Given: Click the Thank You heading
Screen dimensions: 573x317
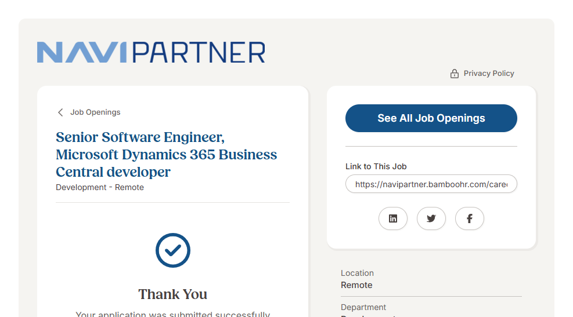Looking at the screenshot, I should (173, 294).
